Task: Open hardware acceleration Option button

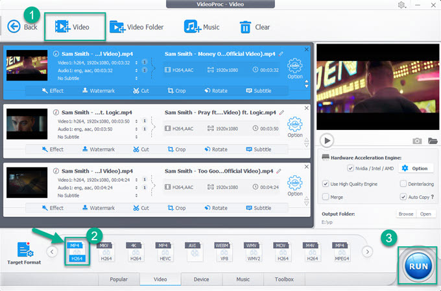Action: (x=416, y=168)
